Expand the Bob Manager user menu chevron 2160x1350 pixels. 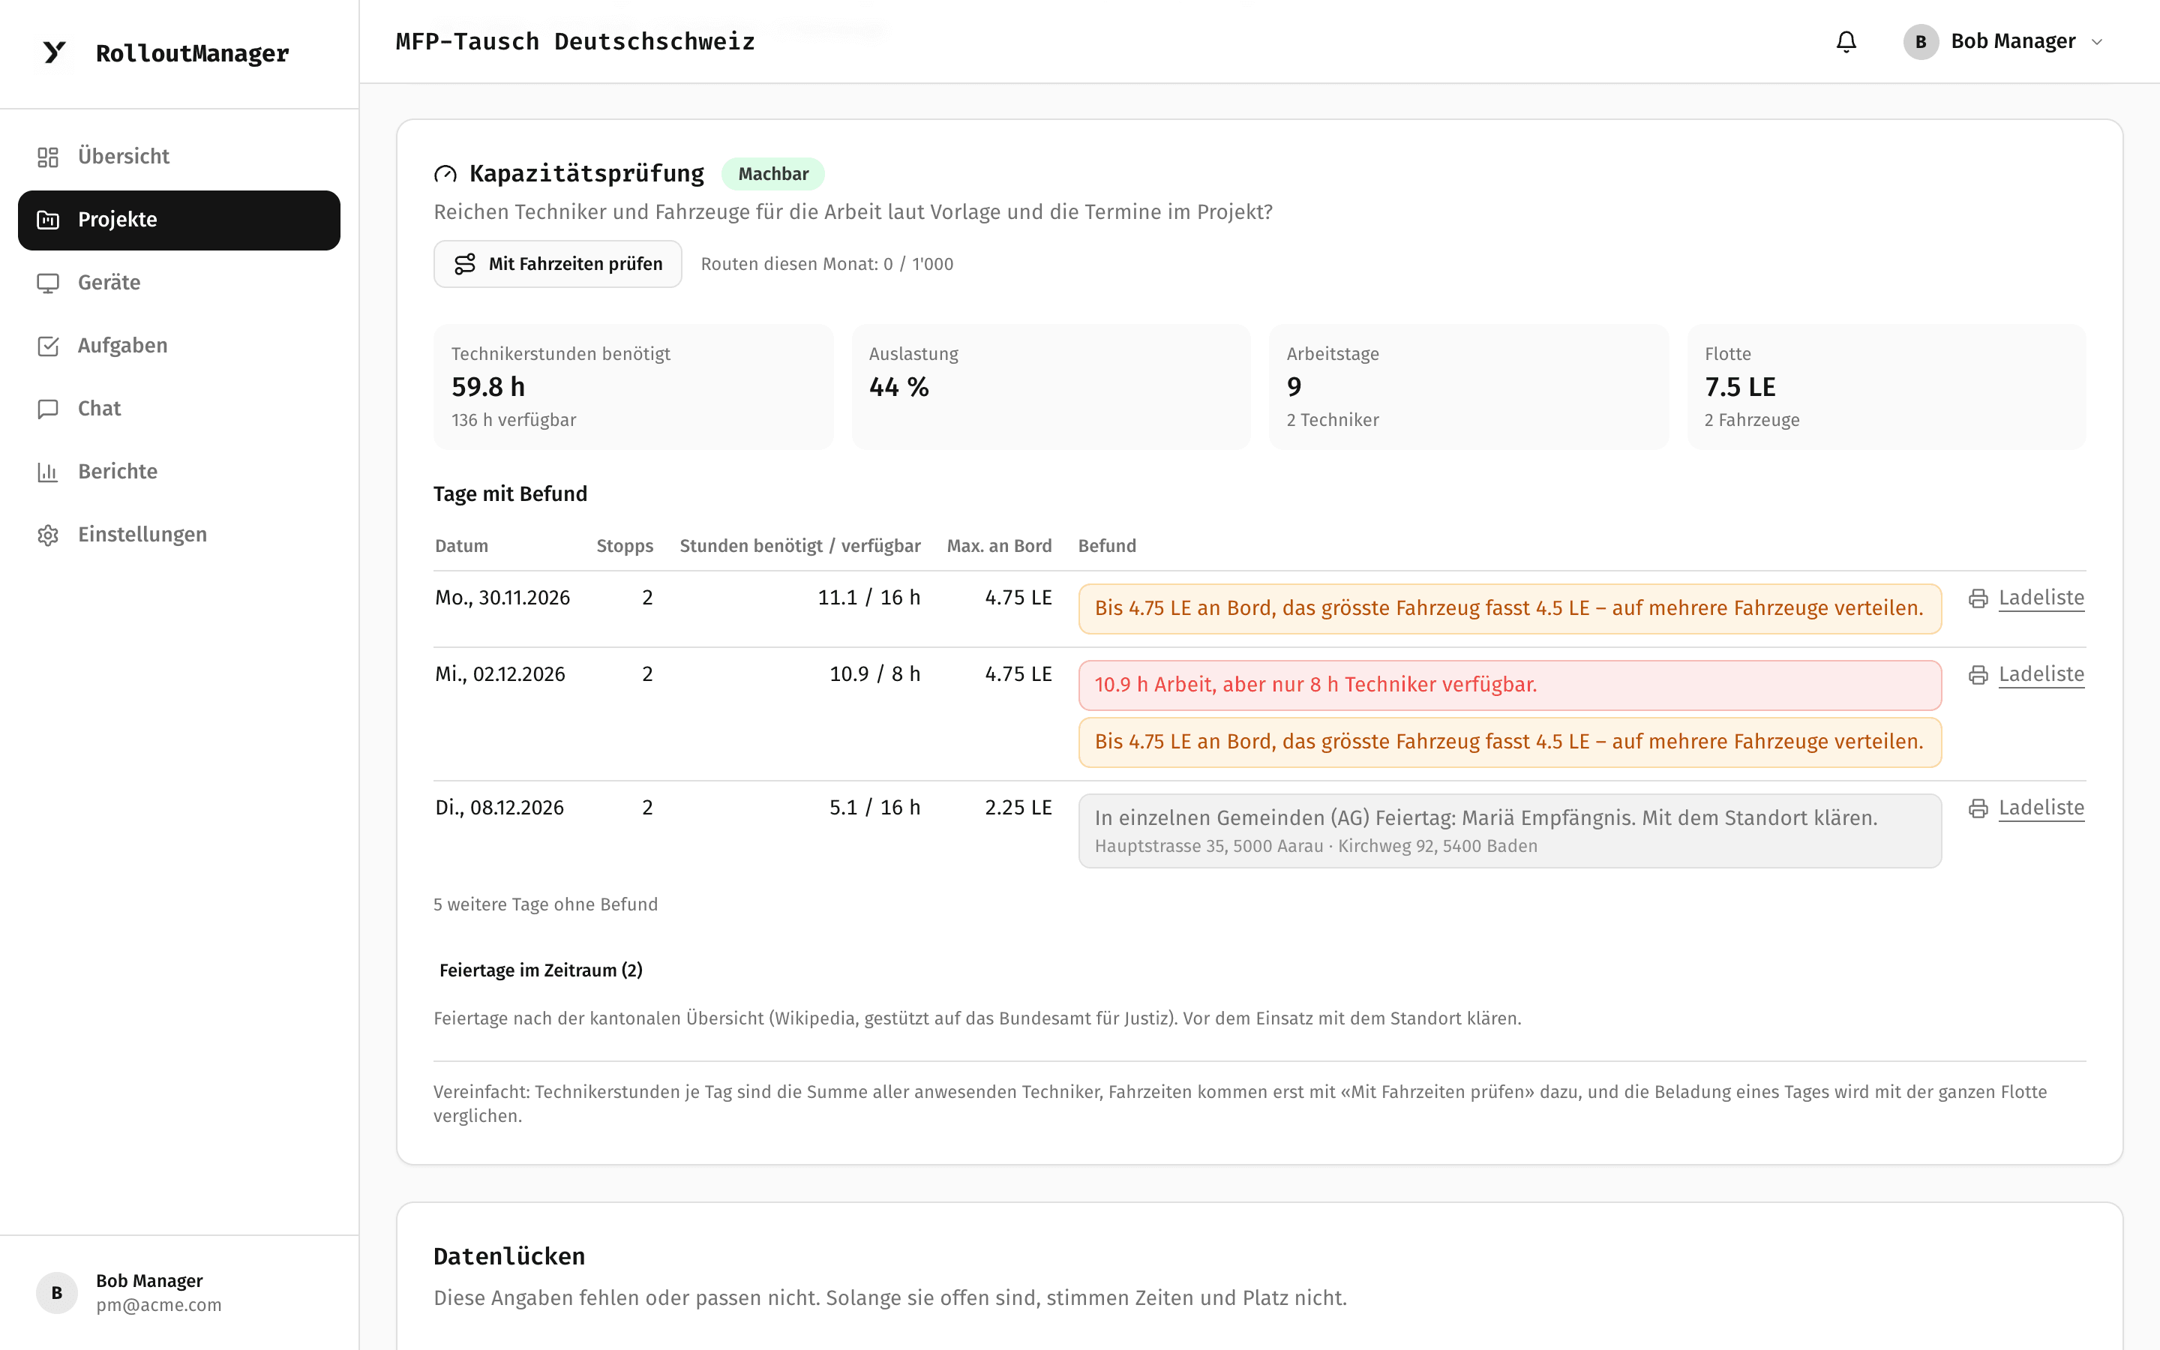2098,42
